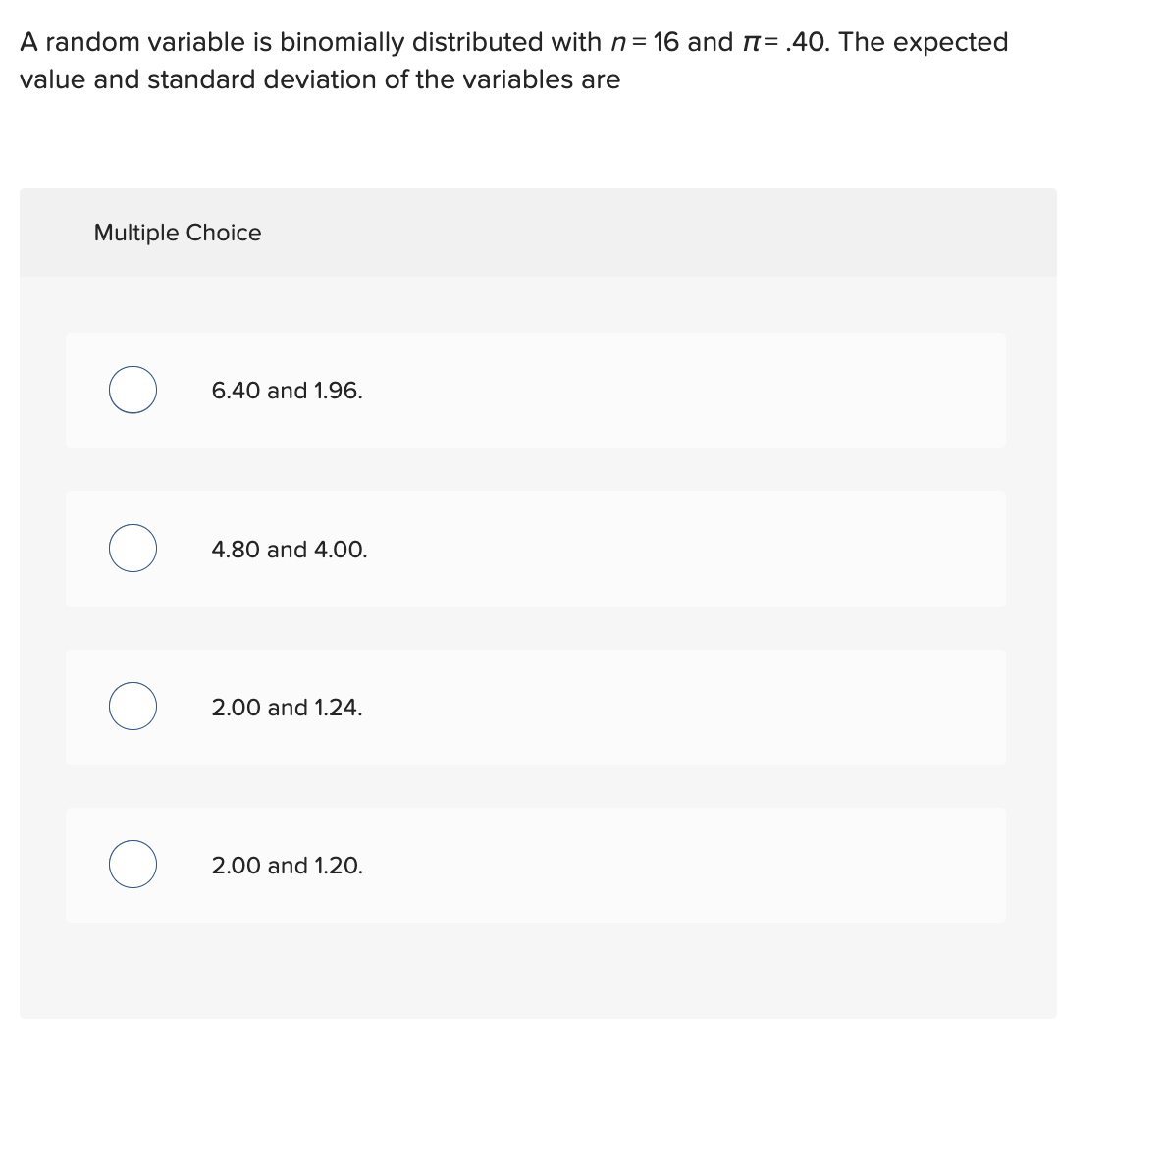Click the answer text 6.40 and 1.96
The height and width of the screenshot is (1162, 1164).
(287, 390)
